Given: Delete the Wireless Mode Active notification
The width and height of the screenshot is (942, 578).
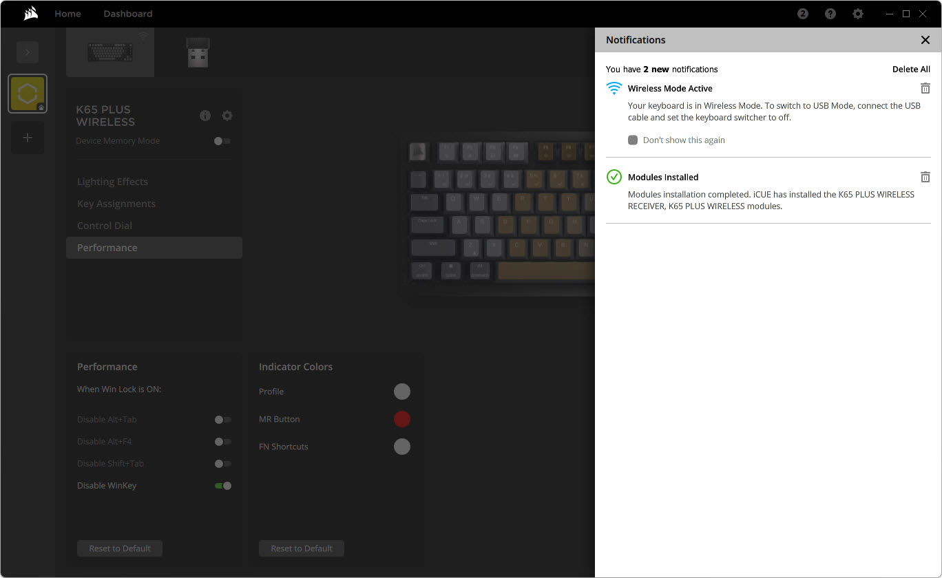Looking at the screenshot, I should point(925,88).
